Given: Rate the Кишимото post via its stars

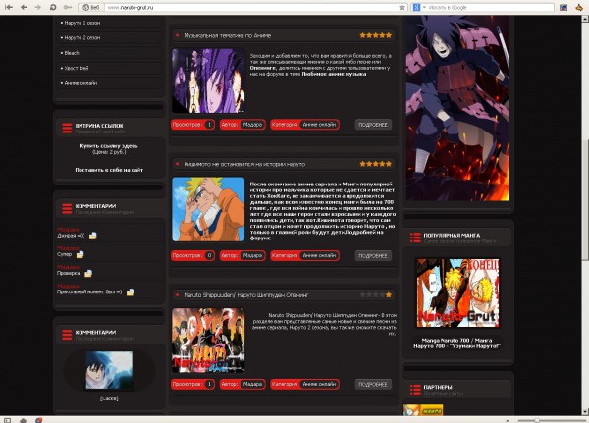Looking at the screenshot, I should (376, 164).
